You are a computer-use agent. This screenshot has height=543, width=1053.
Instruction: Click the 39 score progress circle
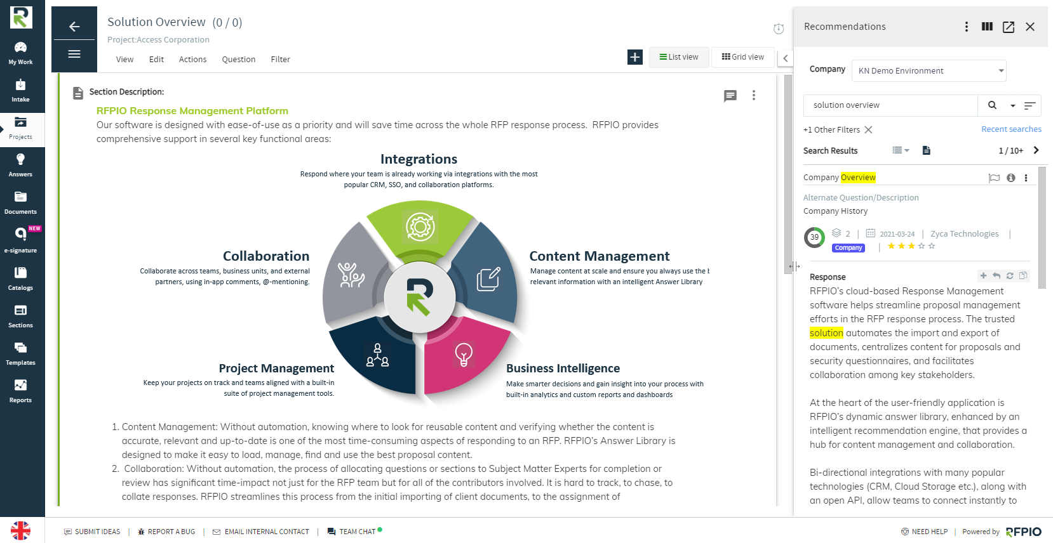pos(814,237)
